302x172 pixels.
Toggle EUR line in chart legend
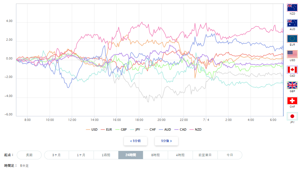[x=106, y=130]
